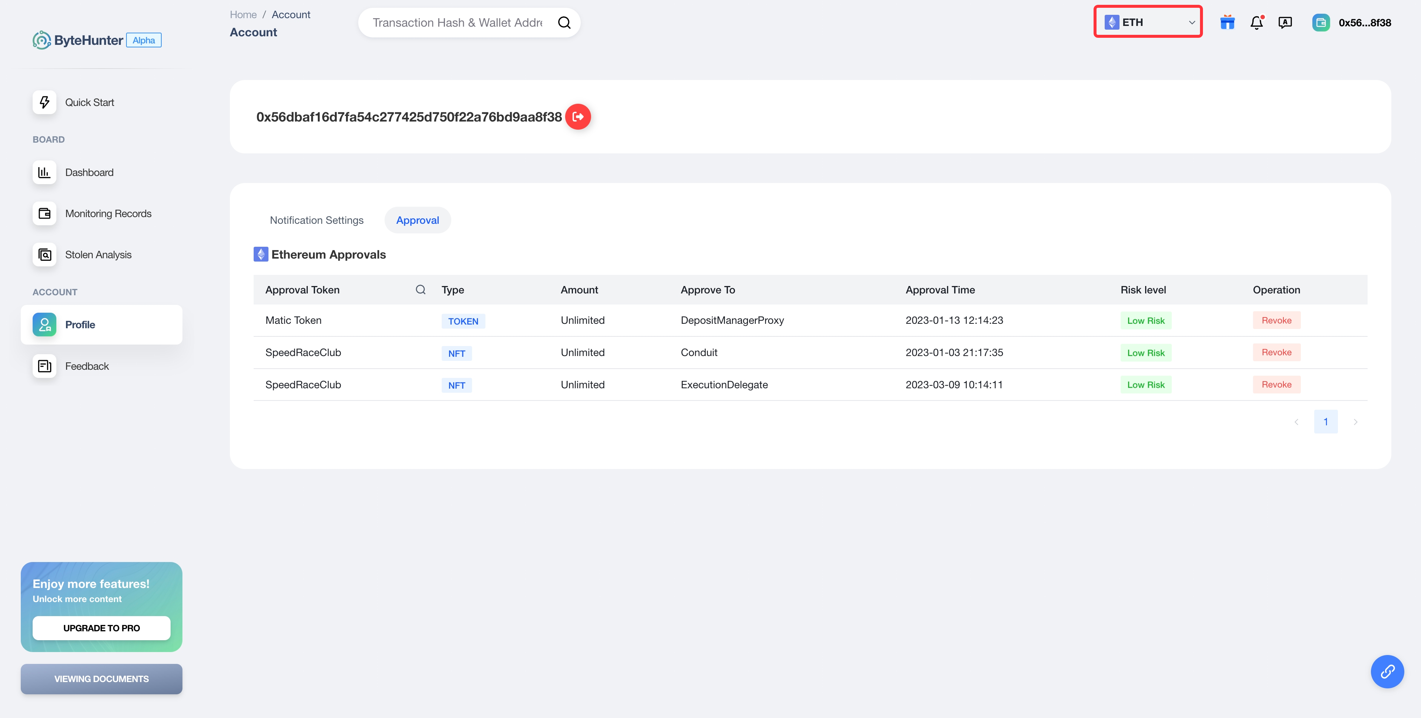Click the ByteHunter logo
This screenshot has width=1421, height=718.
[78, 40]
